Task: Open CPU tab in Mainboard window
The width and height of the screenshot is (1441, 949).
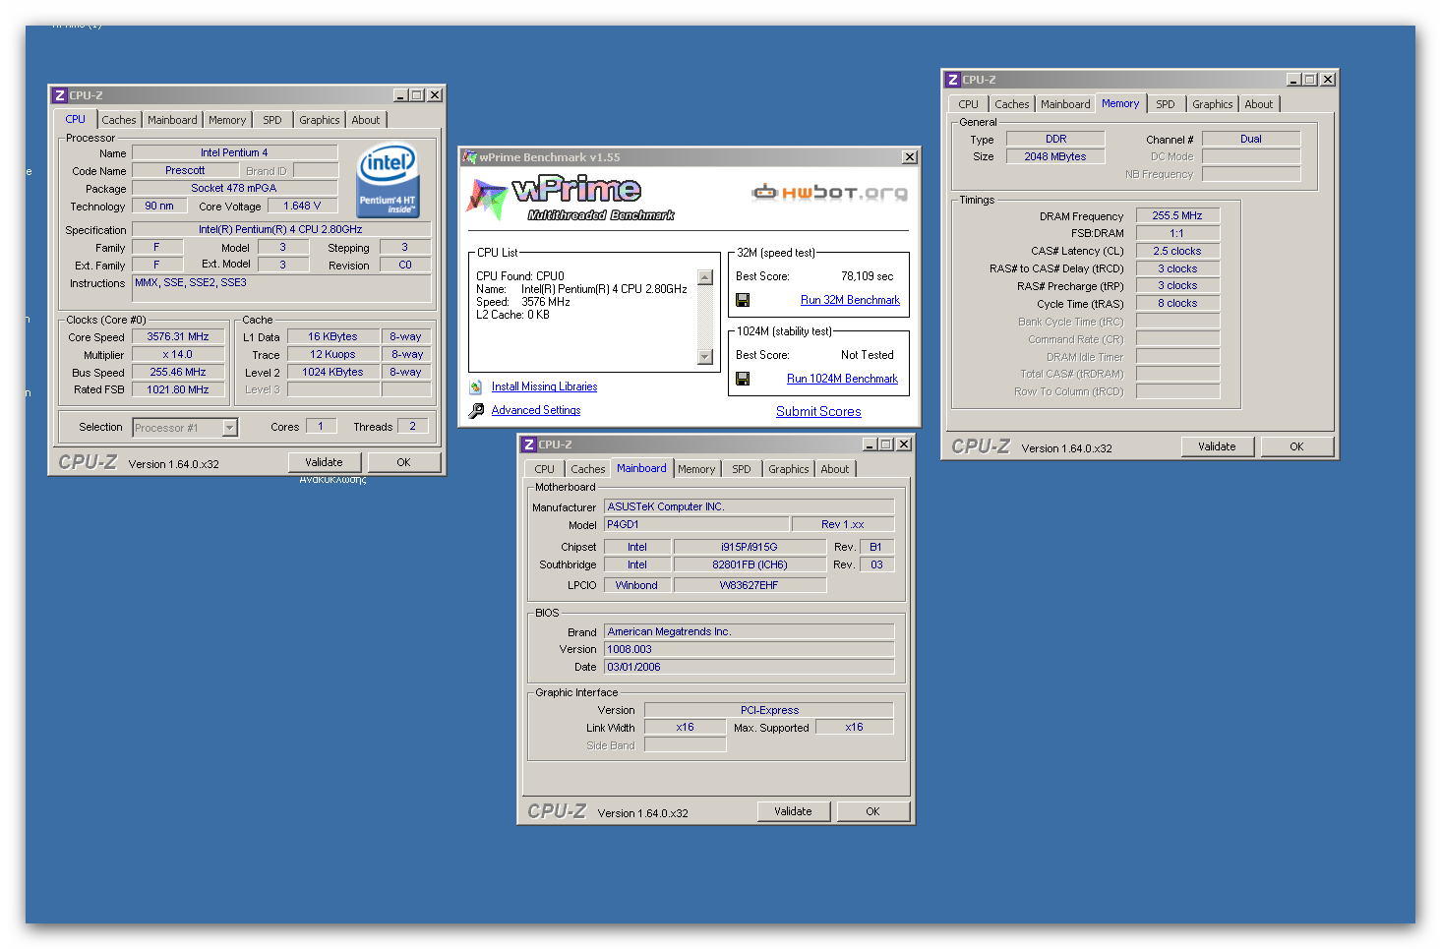Action: point(545,469)
